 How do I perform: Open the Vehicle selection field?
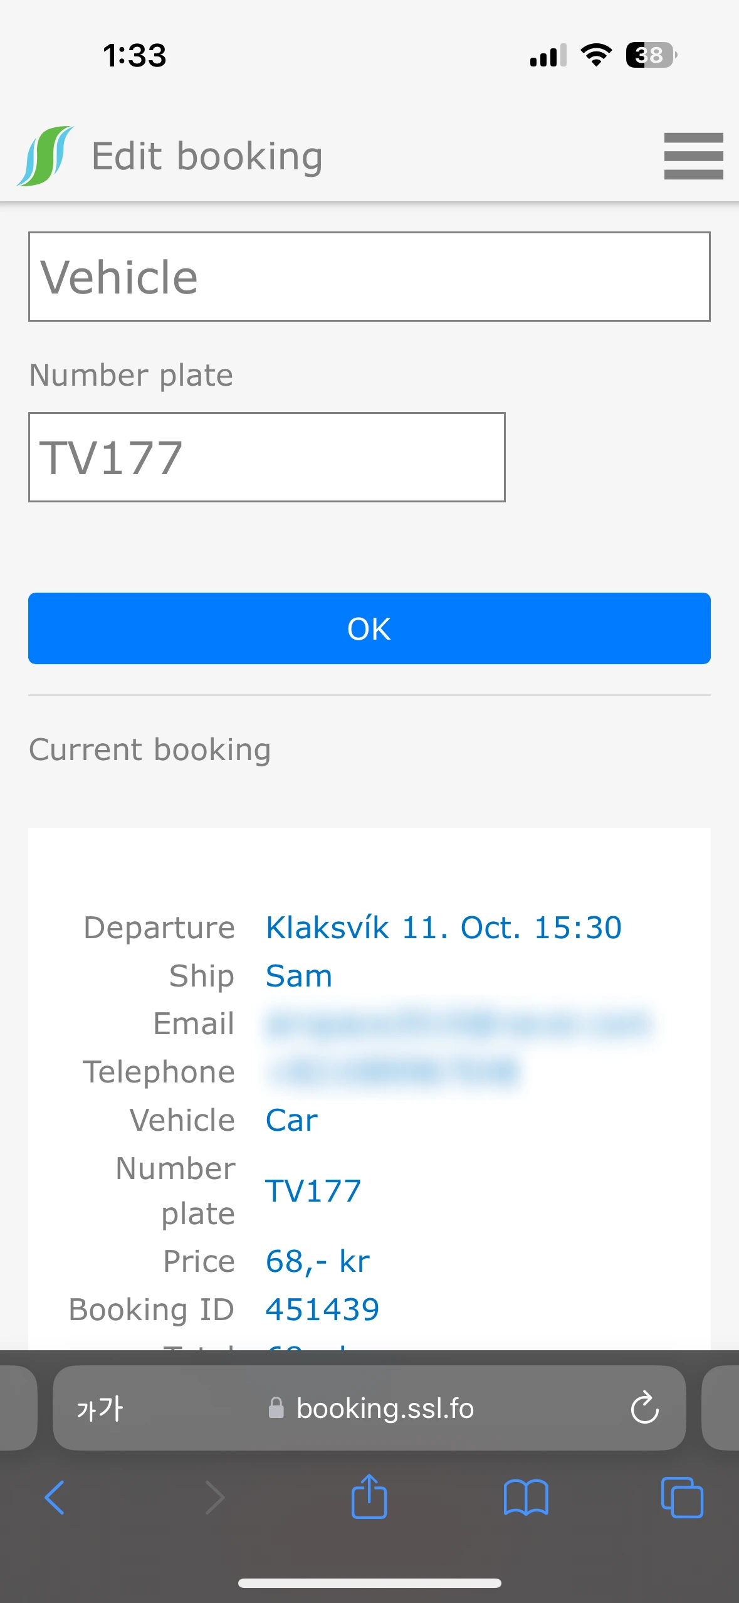click(369, 277)
